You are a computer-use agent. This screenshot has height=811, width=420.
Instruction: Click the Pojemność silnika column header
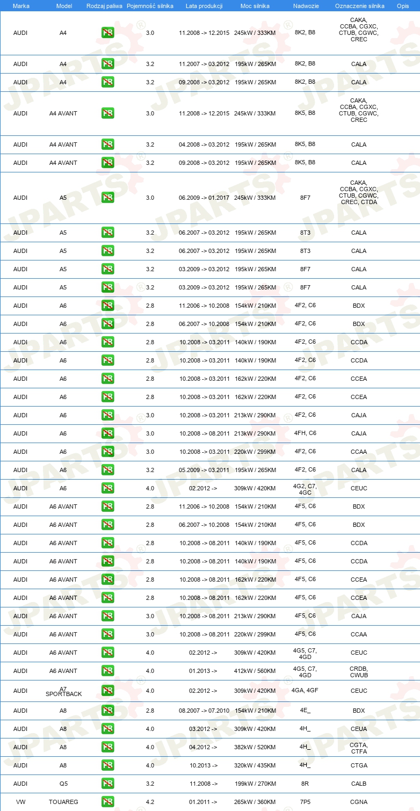point(150,6)
